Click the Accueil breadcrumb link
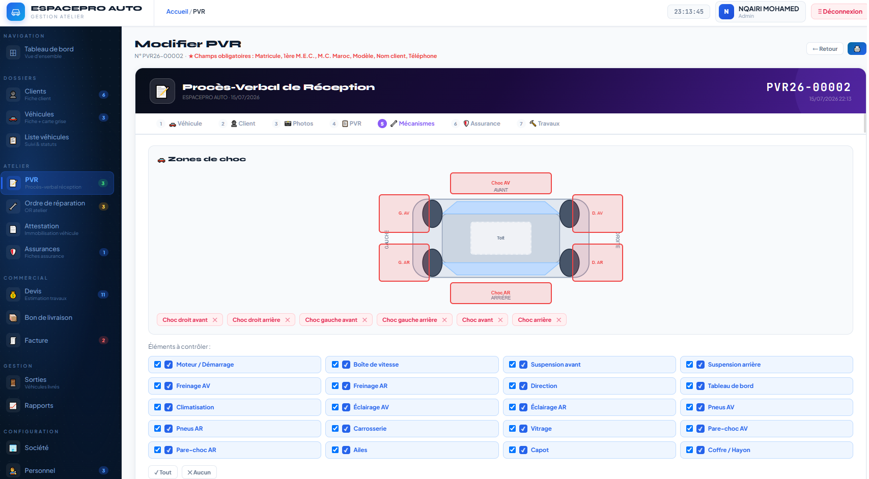The image size is (869, 479). coord(177,12)
